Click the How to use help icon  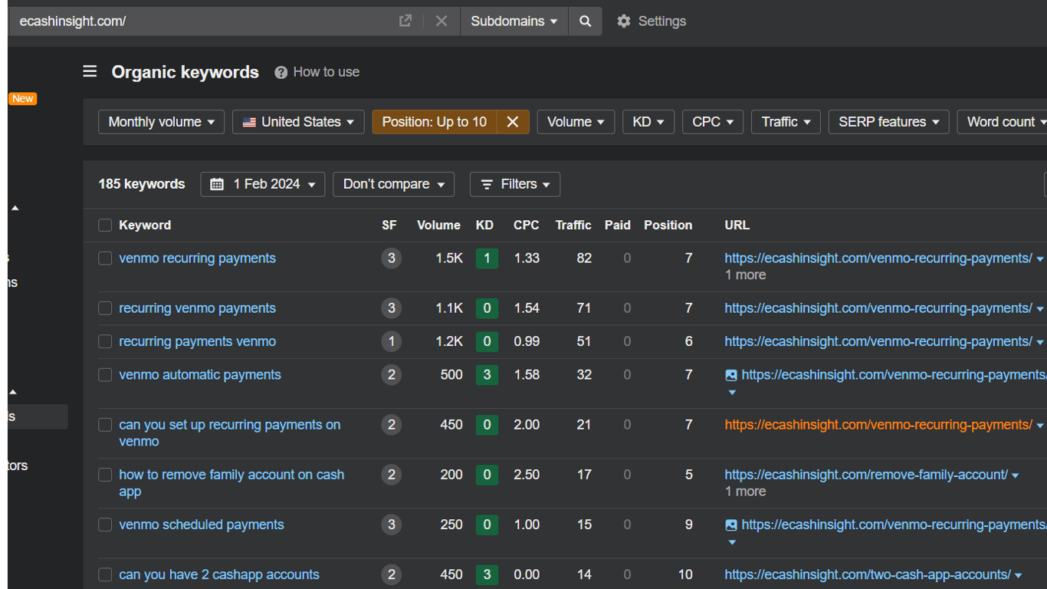tap(281, 72)
